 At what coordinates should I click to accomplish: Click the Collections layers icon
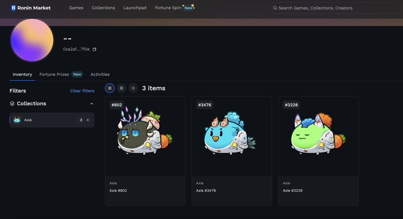point(12,104)
